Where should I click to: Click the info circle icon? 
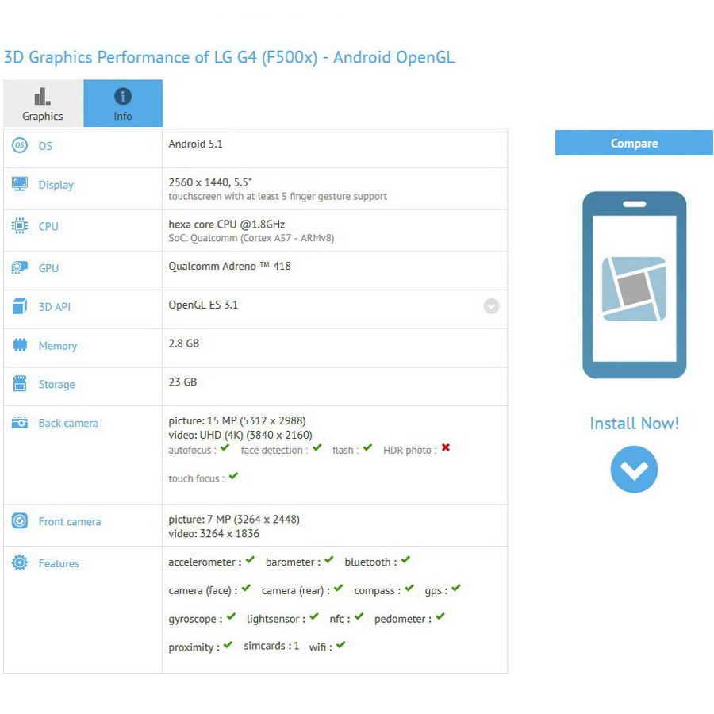(123, 96)
